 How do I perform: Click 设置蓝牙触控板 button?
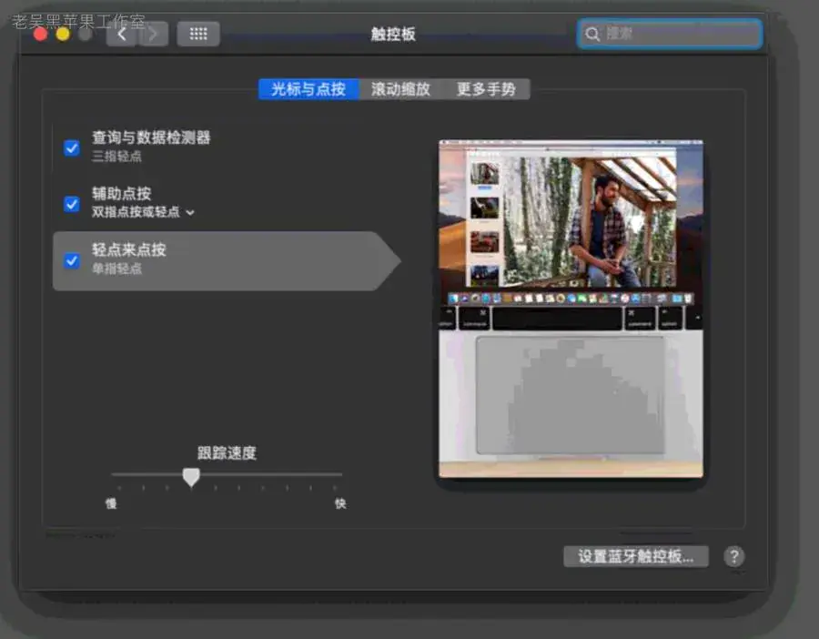(x=636, y=556)
